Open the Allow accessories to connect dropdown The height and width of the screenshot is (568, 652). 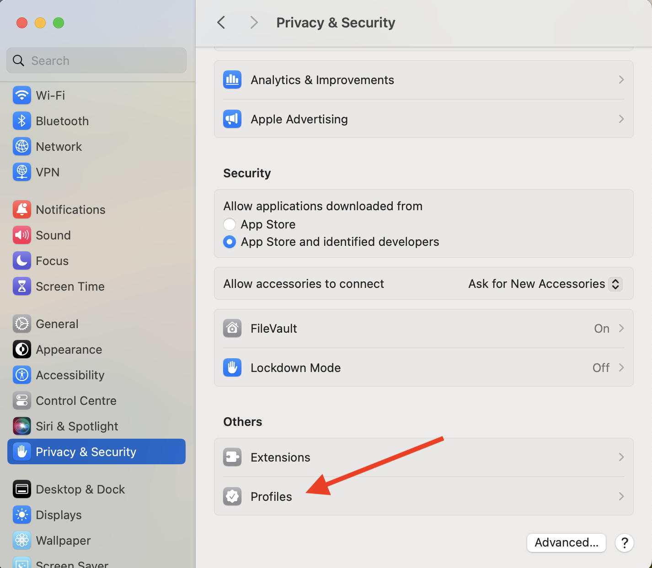tap(545, 283)
